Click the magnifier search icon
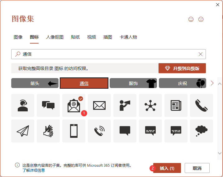The width and height of the screenshot is (223, 177). [x=18, y=54]
